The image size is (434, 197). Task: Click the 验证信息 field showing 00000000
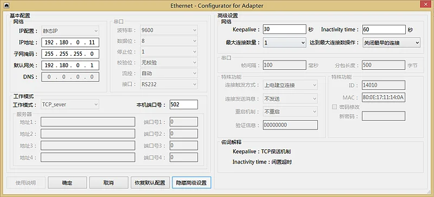tap(290, 125)
